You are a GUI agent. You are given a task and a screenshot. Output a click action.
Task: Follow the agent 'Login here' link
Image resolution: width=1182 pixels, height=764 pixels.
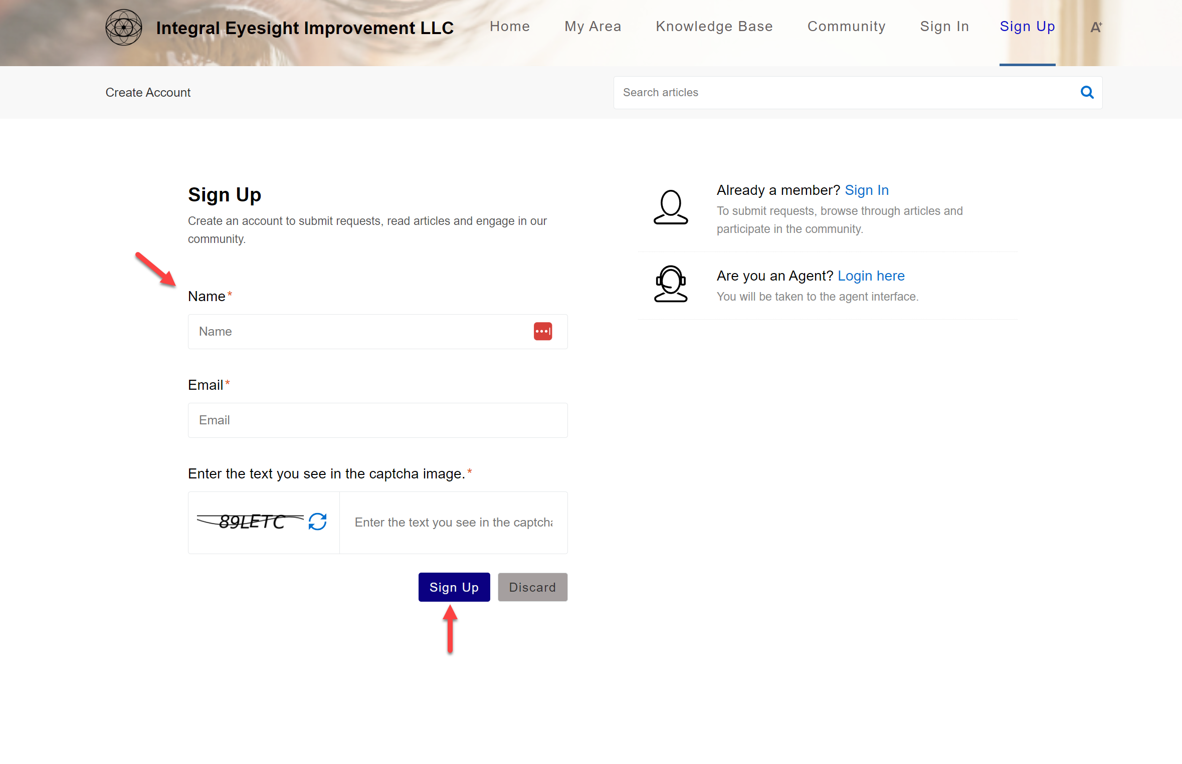tap(871, 276)
